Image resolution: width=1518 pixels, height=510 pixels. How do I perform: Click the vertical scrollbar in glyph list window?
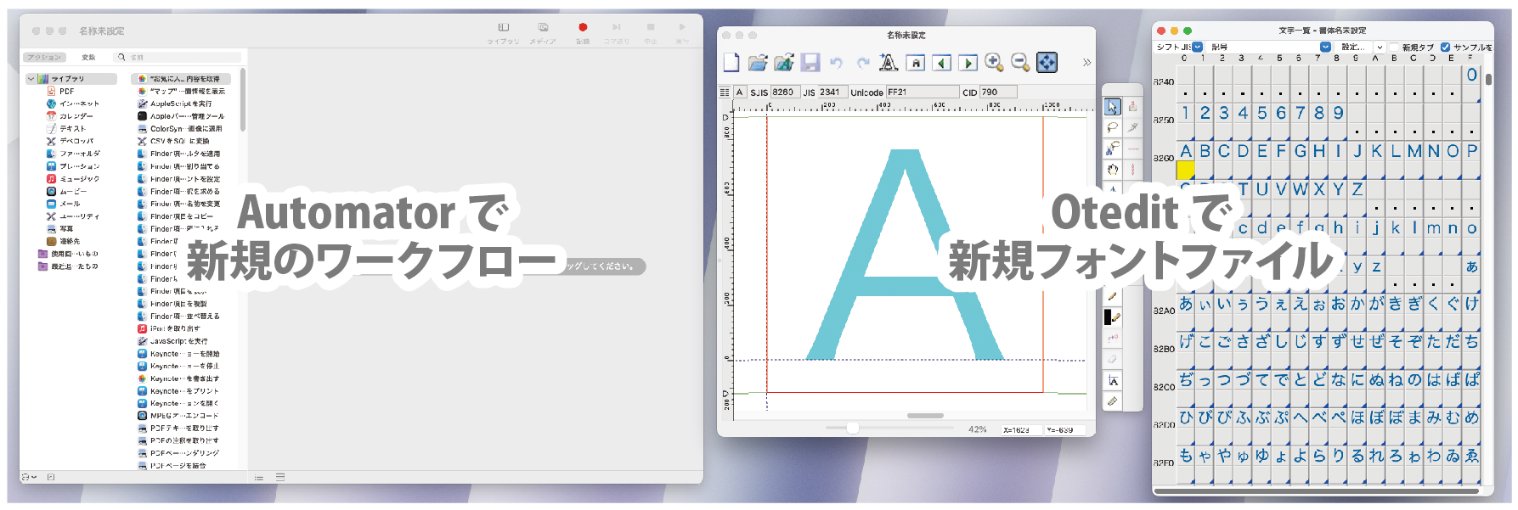[1487, 81]
